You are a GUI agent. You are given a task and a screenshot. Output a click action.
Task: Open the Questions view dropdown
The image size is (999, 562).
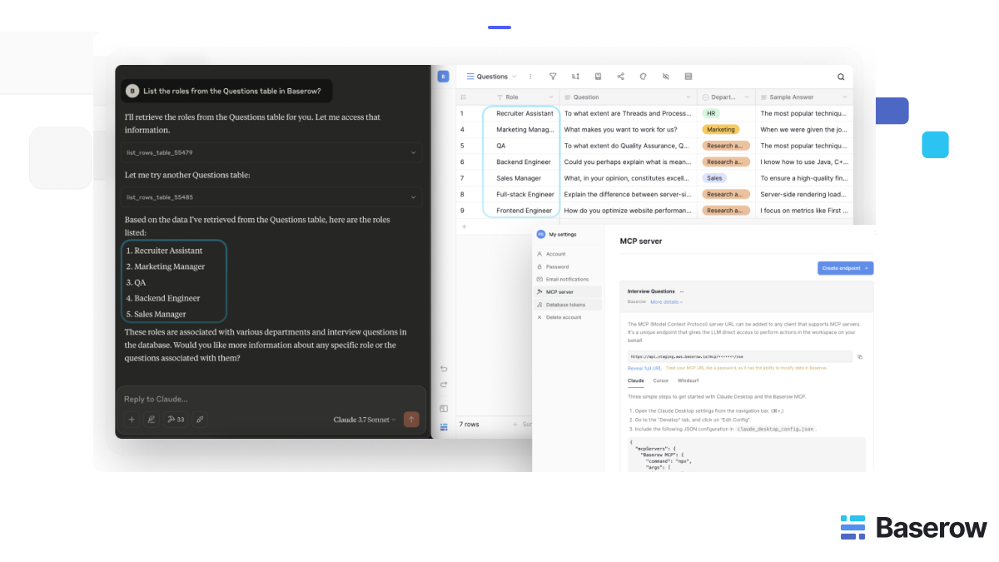tap(491, 77)
